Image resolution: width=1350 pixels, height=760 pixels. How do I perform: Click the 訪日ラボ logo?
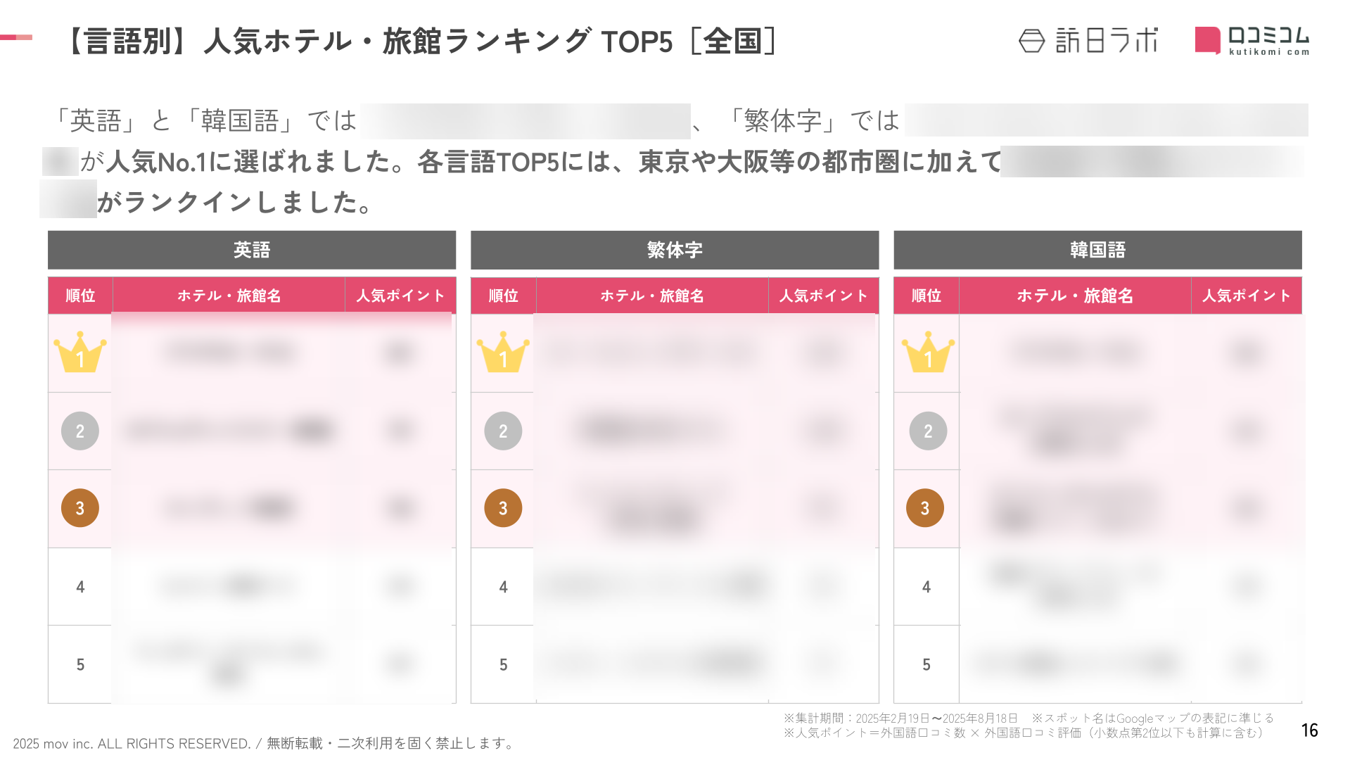pos(1088,41)
